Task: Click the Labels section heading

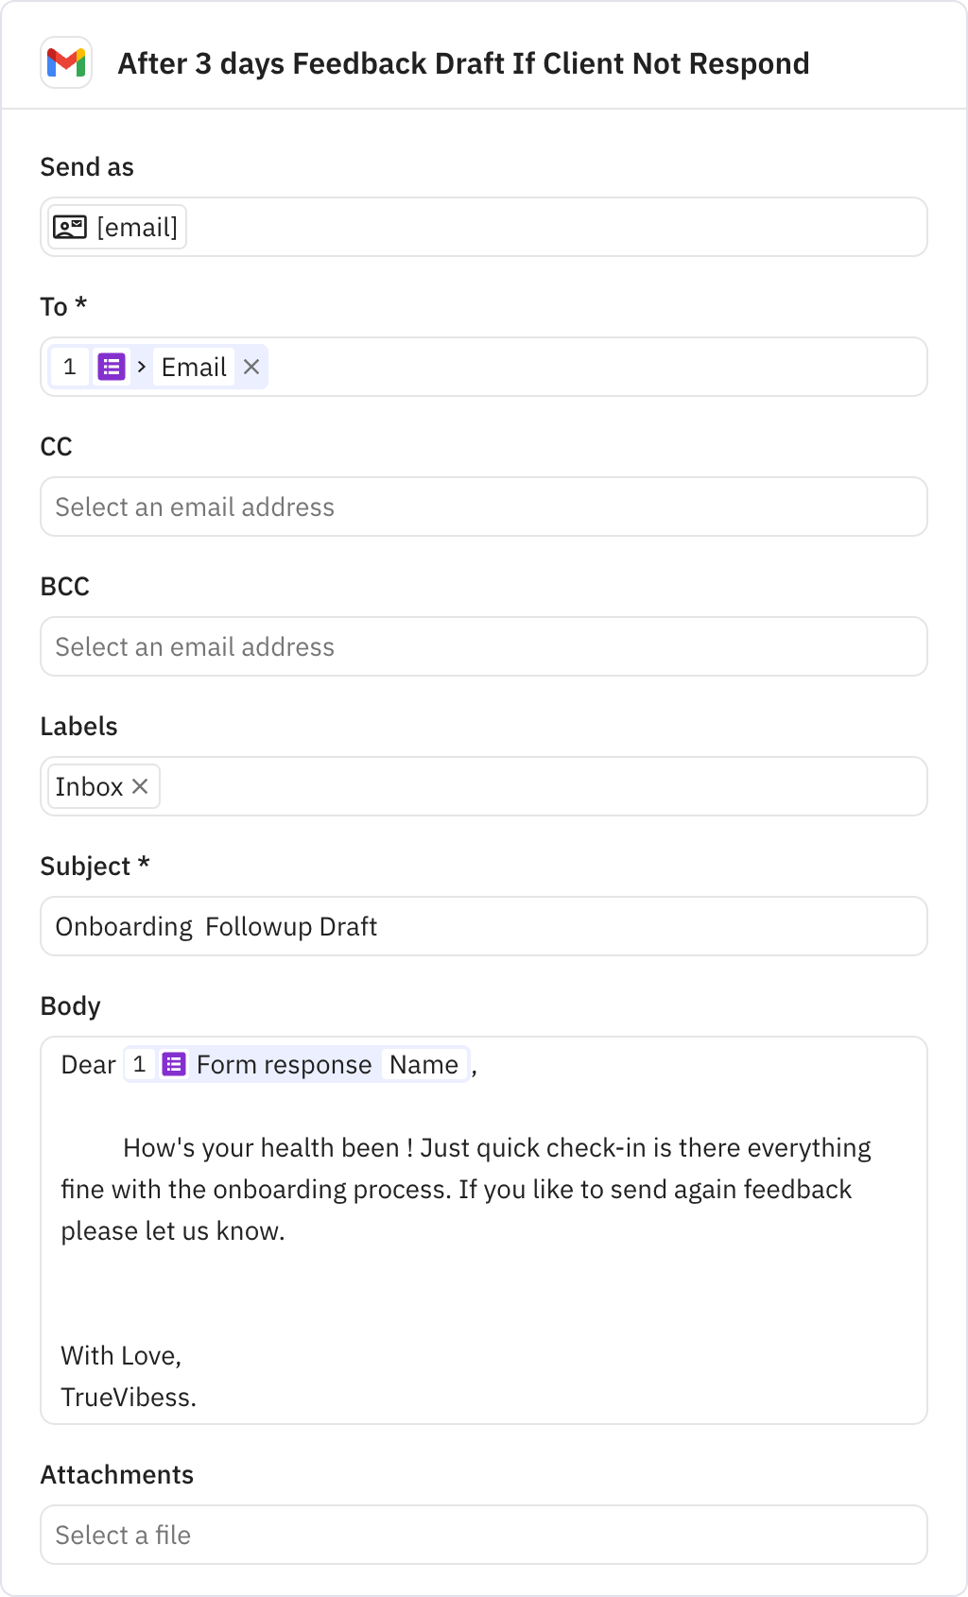Action: (x=79, y=726)
